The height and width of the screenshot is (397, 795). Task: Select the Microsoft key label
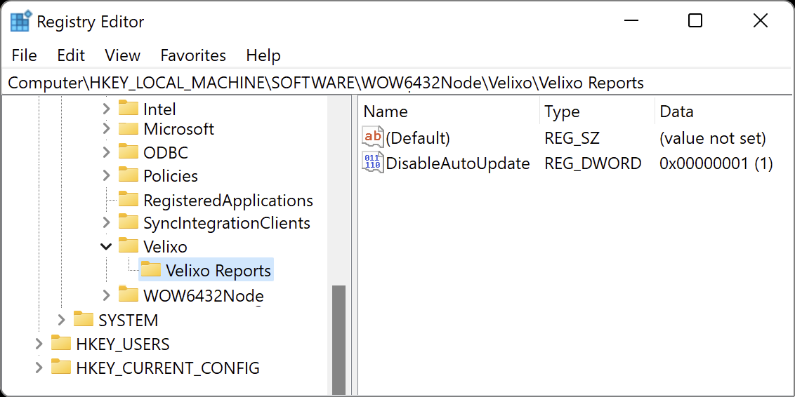(x=179, y=129)
